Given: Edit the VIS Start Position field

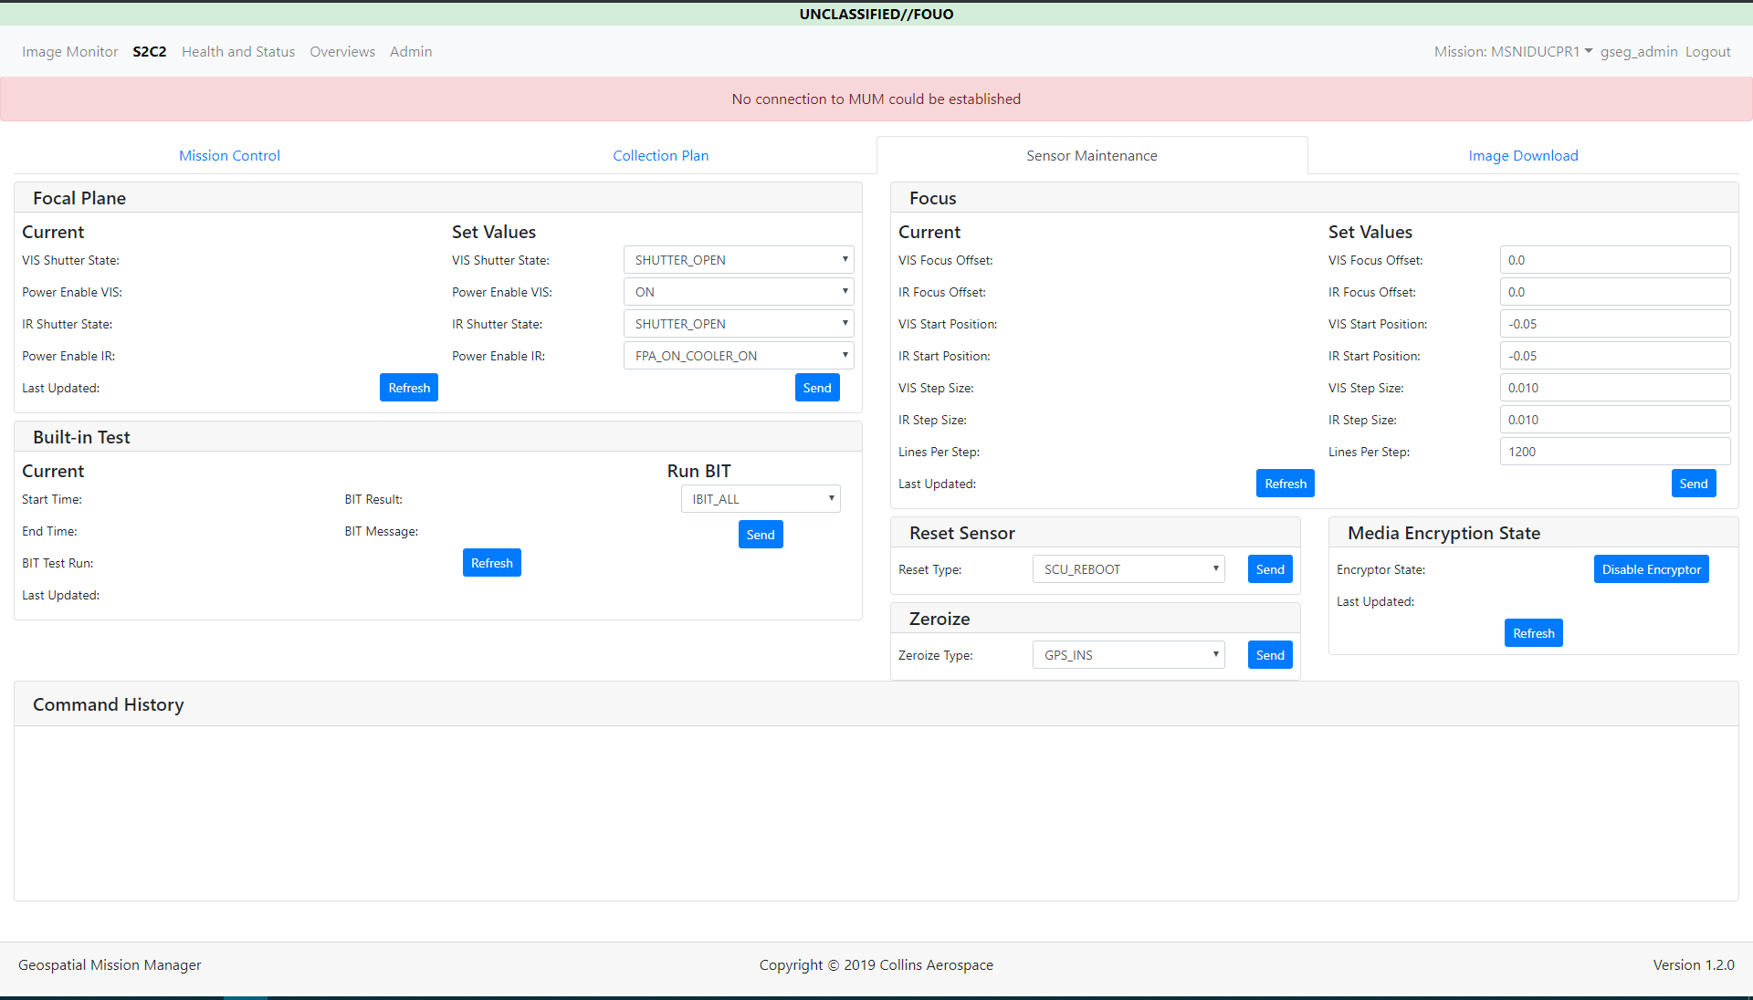Looking at the screenshot, I should 1615,324.
